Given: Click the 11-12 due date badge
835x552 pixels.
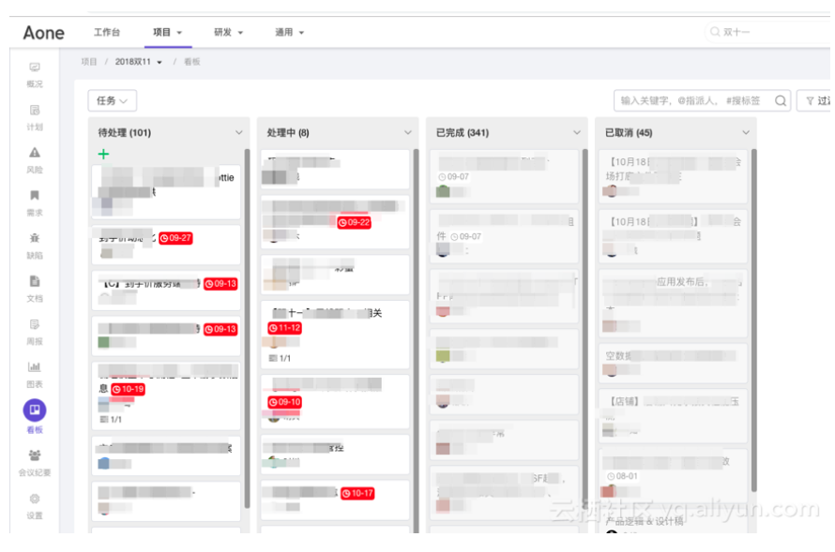Looking at the screenshot, I should coord(284,328).
